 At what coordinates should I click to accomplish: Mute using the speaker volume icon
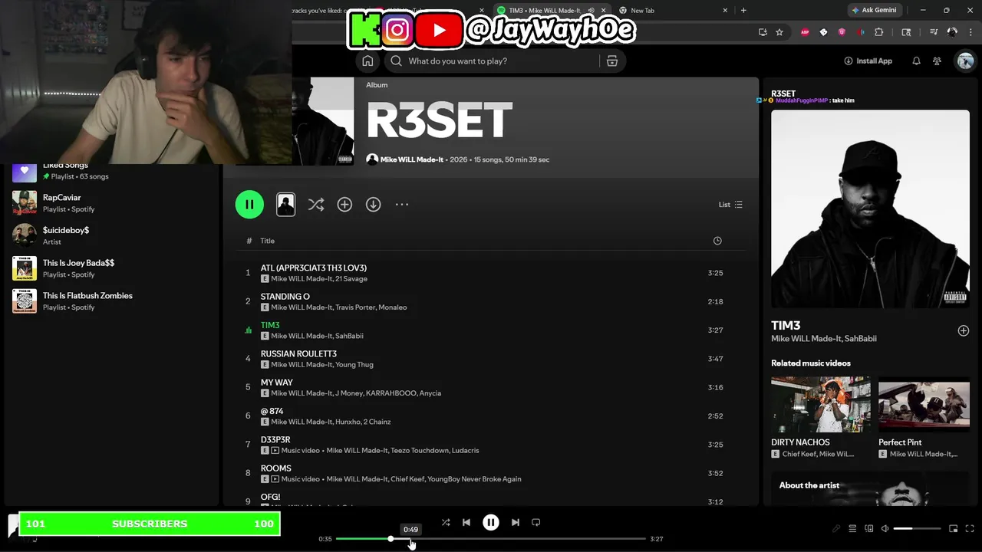pyautogui.click(x=885, y=528)
